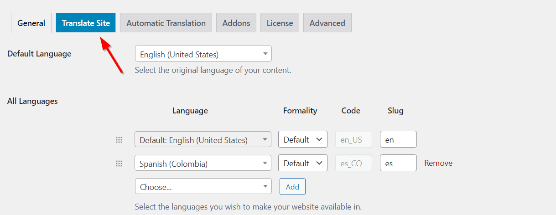Open the License tab
The image size is (556, 215).
pos(280,23)
